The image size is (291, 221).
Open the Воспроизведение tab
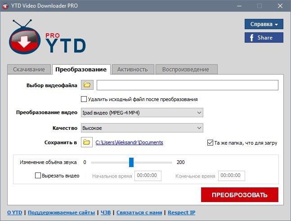pos(186,70)
